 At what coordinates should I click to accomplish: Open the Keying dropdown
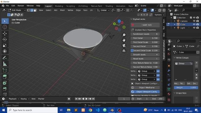25,99
